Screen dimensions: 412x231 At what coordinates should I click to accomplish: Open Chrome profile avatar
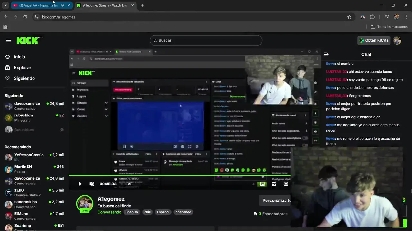coord(397,17)
